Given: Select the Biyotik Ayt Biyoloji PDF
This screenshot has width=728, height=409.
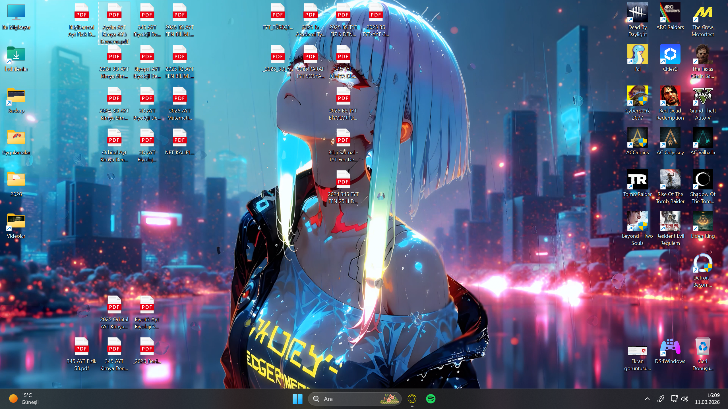Looking at the screenshot, I should tap(147, 312).
